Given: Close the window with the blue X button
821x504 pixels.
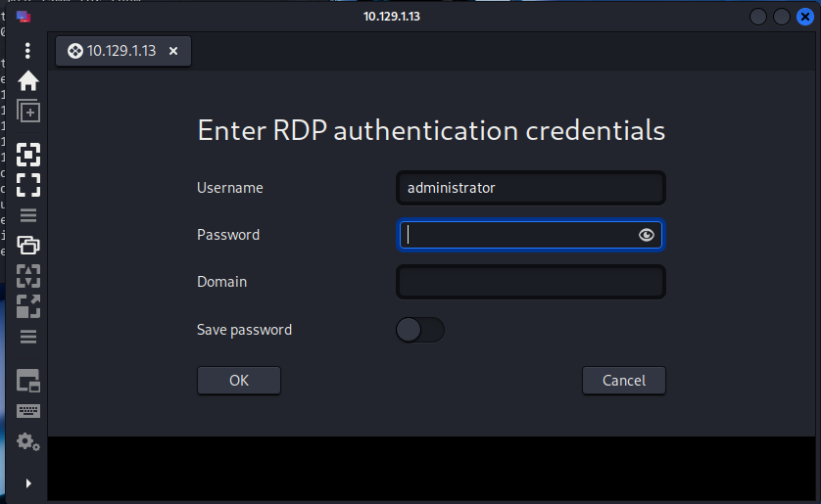Looking at the screenshot, I should point(805,17).
